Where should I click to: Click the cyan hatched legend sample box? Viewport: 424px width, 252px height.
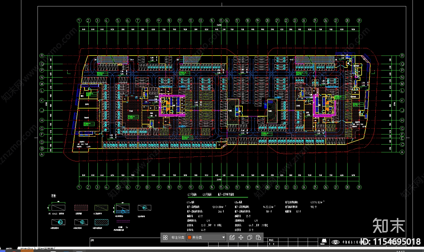[101, 222]
